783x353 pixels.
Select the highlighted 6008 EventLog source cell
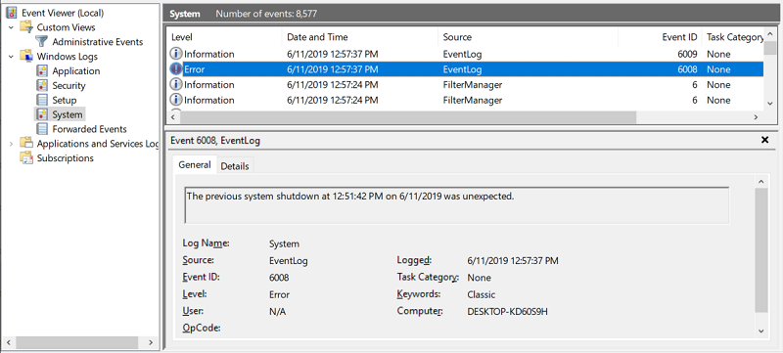point(462,69)
